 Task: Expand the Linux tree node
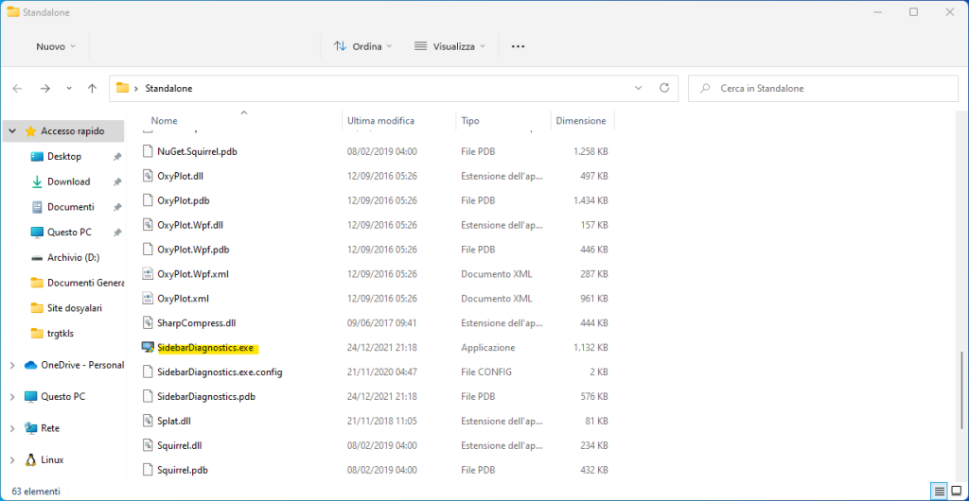coord(11,459)
